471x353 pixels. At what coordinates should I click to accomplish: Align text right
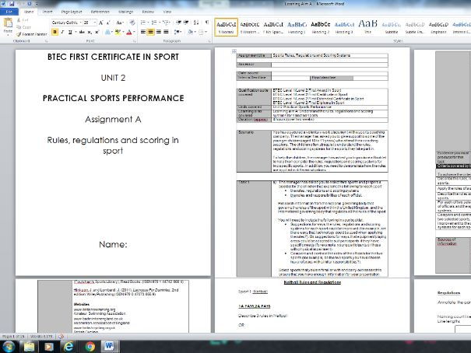click(159, 32)
